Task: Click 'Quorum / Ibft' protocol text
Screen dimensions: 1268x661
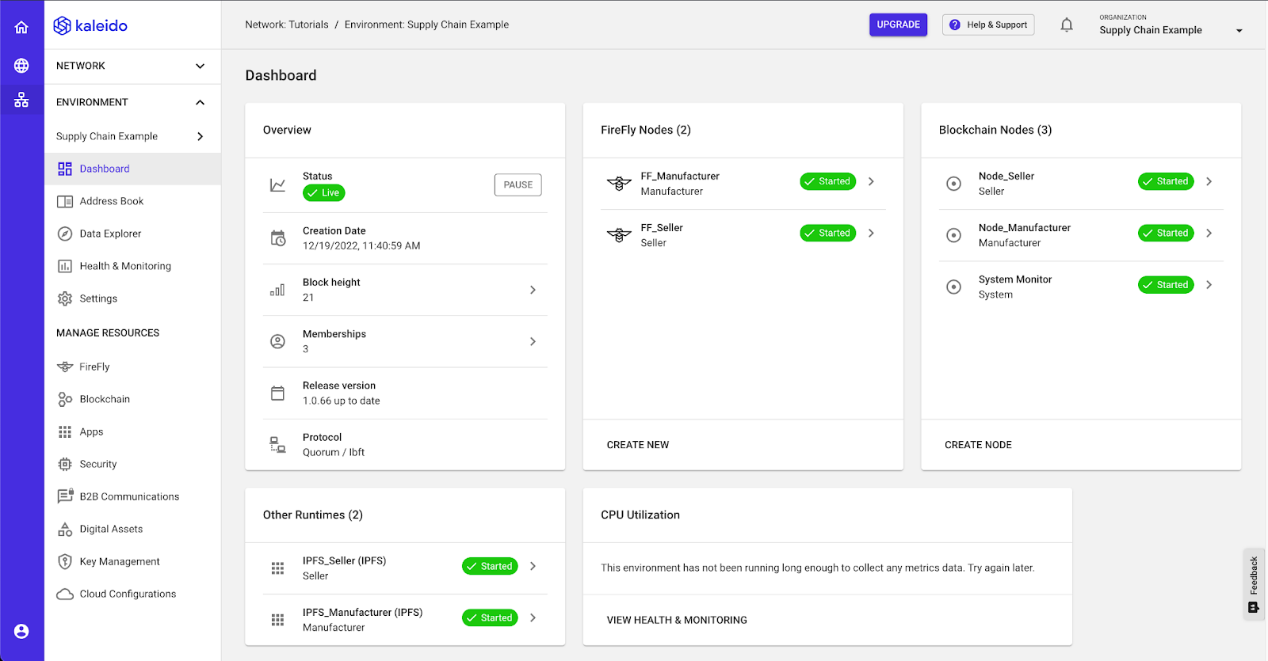Action: coord(334,452)
